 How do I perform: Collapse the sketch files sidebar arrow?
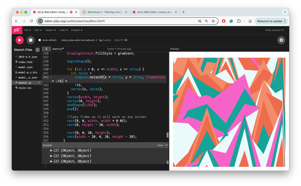point(46,49)
